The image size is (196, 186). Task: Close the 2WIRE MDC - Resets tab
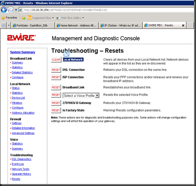tap(183, 26)
